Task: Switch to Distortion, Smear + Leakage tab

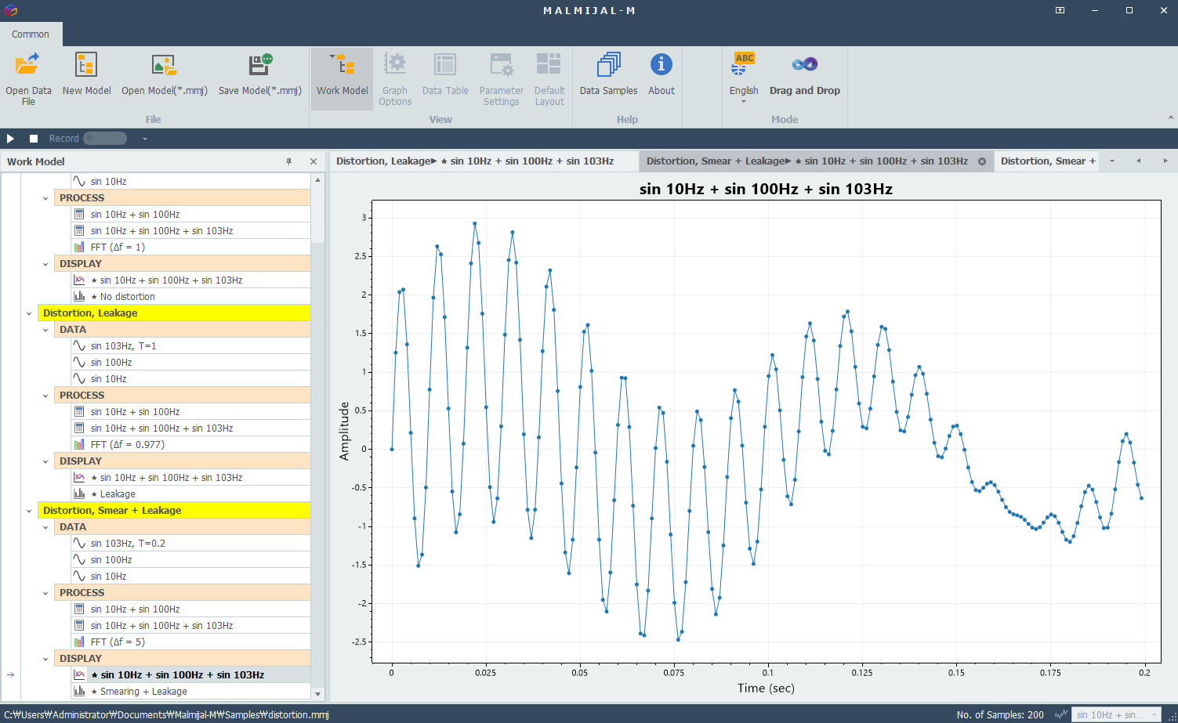Action: pyautogui.click(x=807, y=161)
